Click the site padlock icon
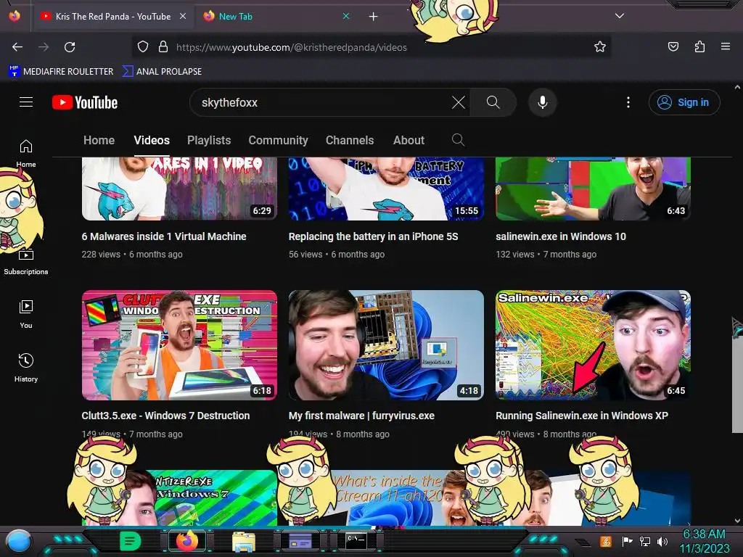 [x=163, y=47]
